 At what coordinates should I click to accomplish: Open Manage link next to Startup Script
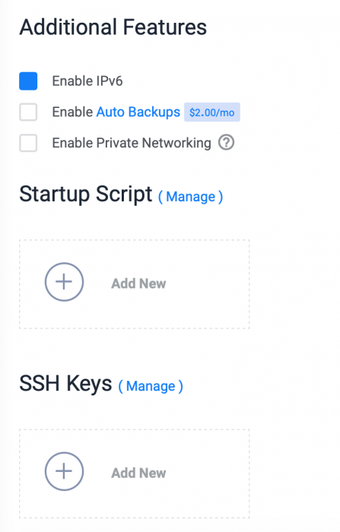coord(191,196)
